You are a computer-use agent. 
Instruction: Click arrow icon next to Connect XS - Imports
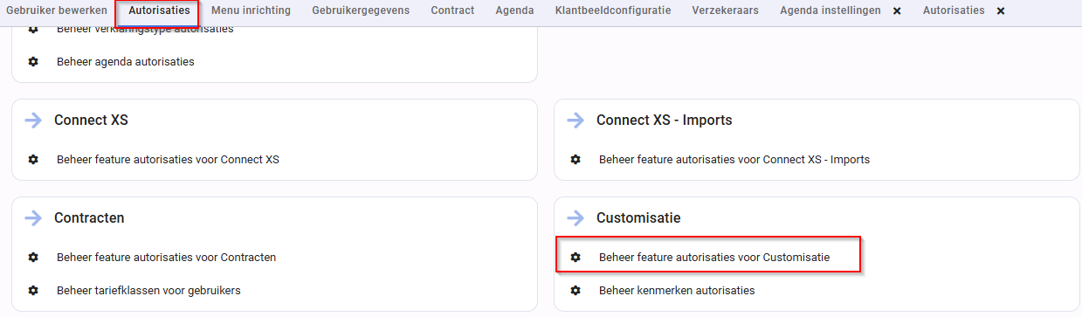[575, 121]
